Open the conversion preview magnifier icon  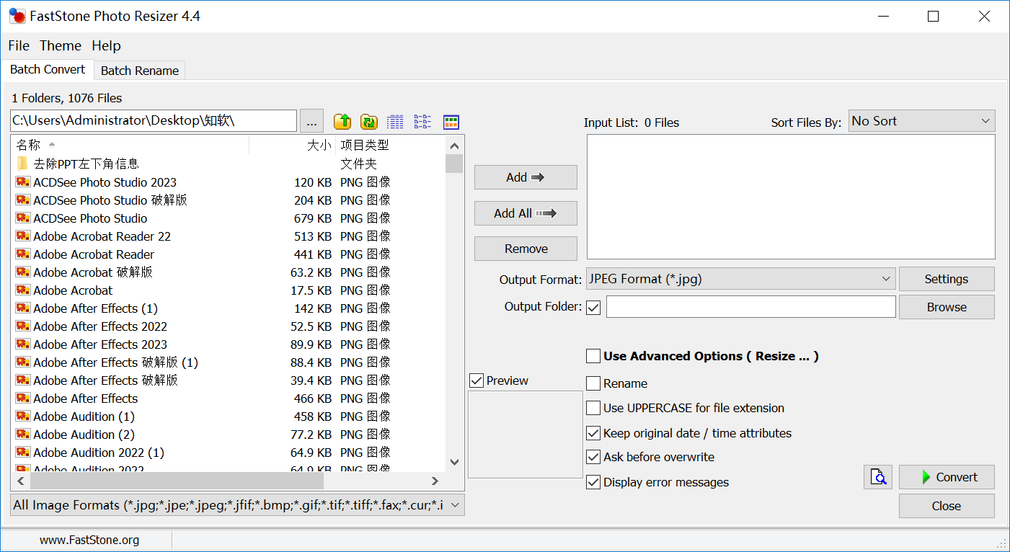pos(878,476)
